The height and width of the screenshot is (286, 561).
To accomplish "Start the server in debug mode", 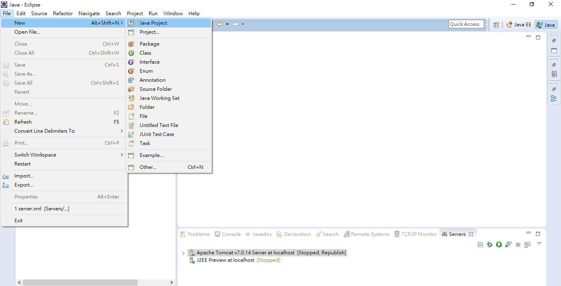I will pos(490,244).
